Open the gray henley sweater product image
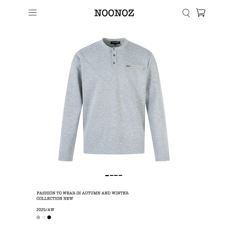Screen dimensions: 228x228 tap(114, 99)
